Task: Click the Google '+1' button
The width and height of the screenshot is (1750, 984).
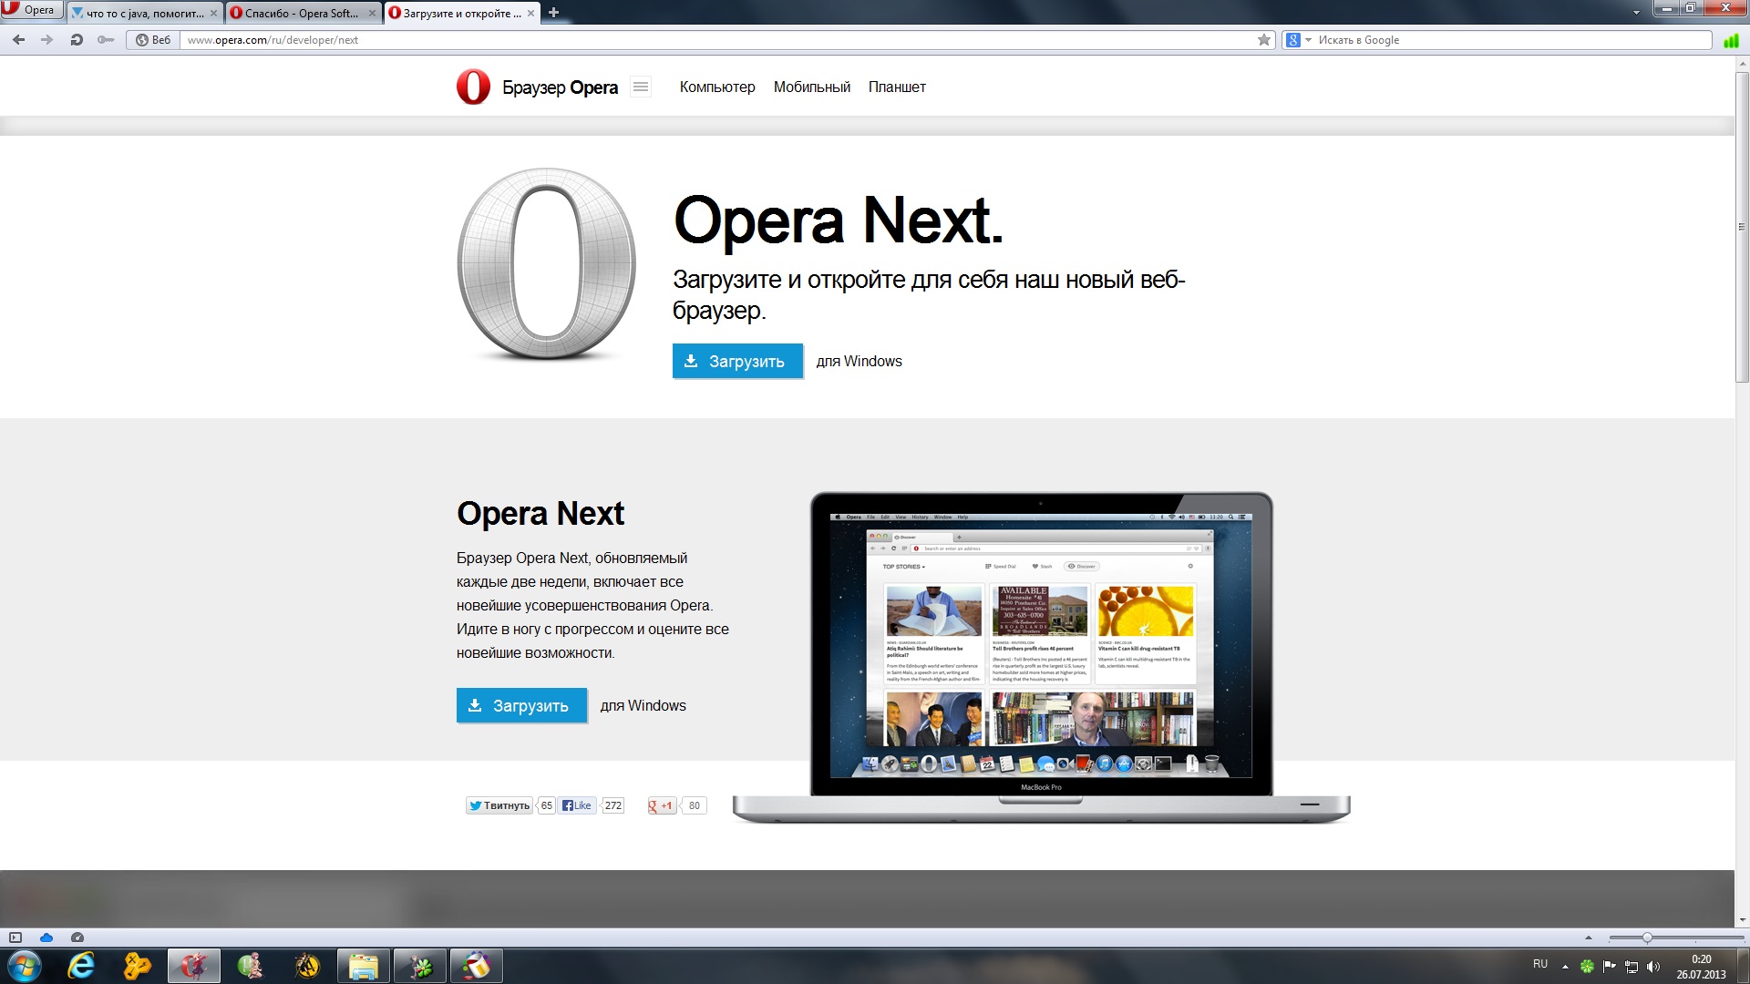Action: point(662,805)
